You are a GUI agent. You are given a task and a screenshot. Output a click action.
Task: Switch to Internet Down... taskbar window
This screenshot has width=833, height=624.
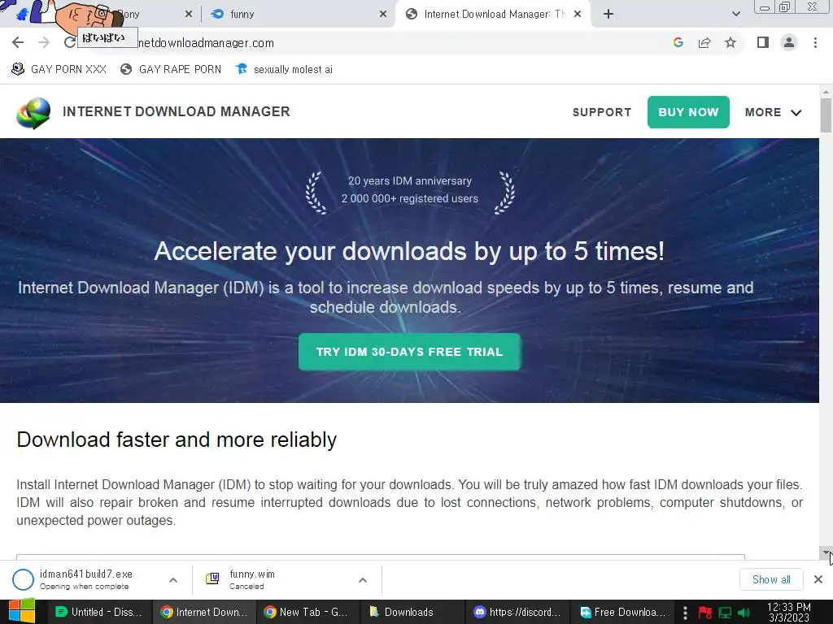point(204,612)
